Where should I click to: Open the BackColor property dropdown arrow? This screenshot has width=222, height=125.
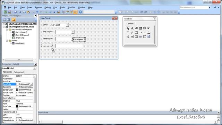coord(31,84)
